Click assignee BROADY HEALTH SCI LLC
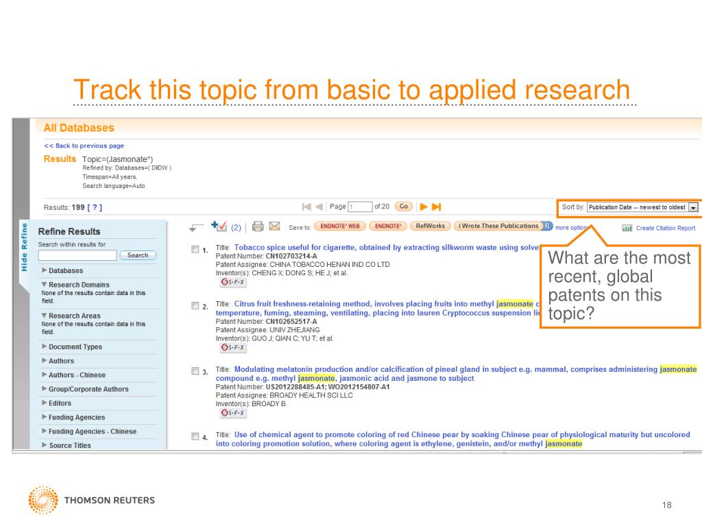 coord(311,395)
